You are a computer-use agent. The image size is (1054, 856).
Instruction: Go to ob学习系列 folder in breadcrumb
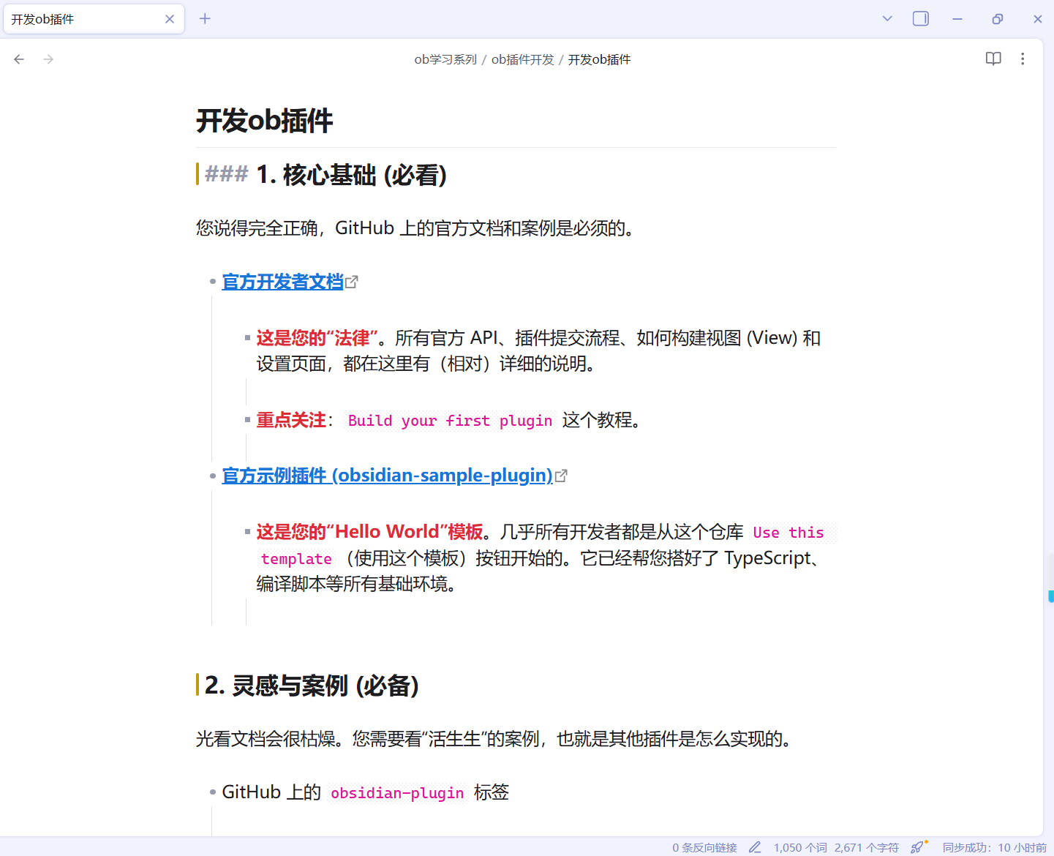pos(445,60)
